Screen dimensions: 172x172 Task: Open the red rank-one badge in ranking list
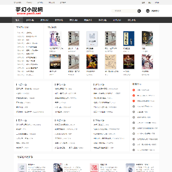click(134, 90)
